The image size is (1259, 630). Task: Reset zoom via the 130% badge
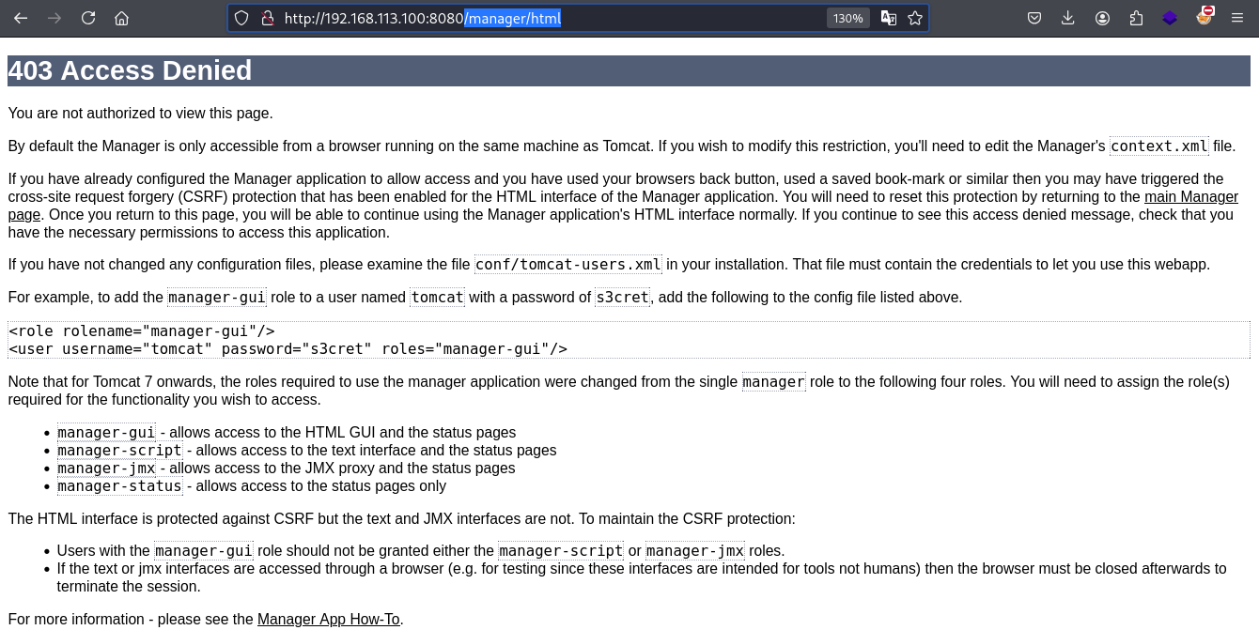click(x=847, y=18)
